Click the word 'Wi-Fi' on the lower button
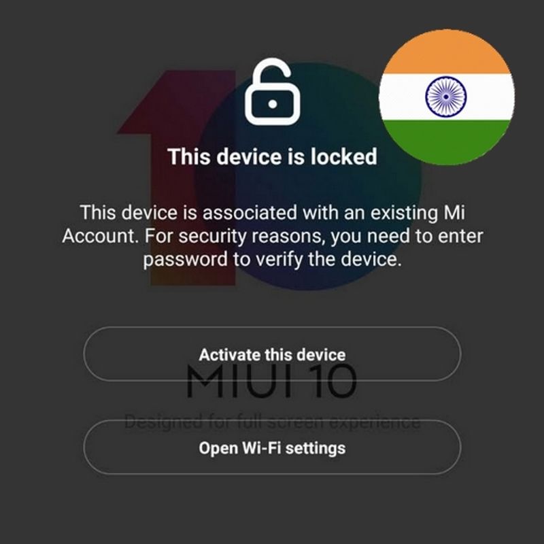Image resolution: width=544 pixels, height=544 pixels. coord(262,447)
